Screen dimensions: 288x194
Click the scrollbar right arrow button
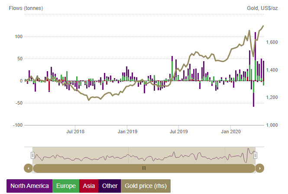coord(259,168)
